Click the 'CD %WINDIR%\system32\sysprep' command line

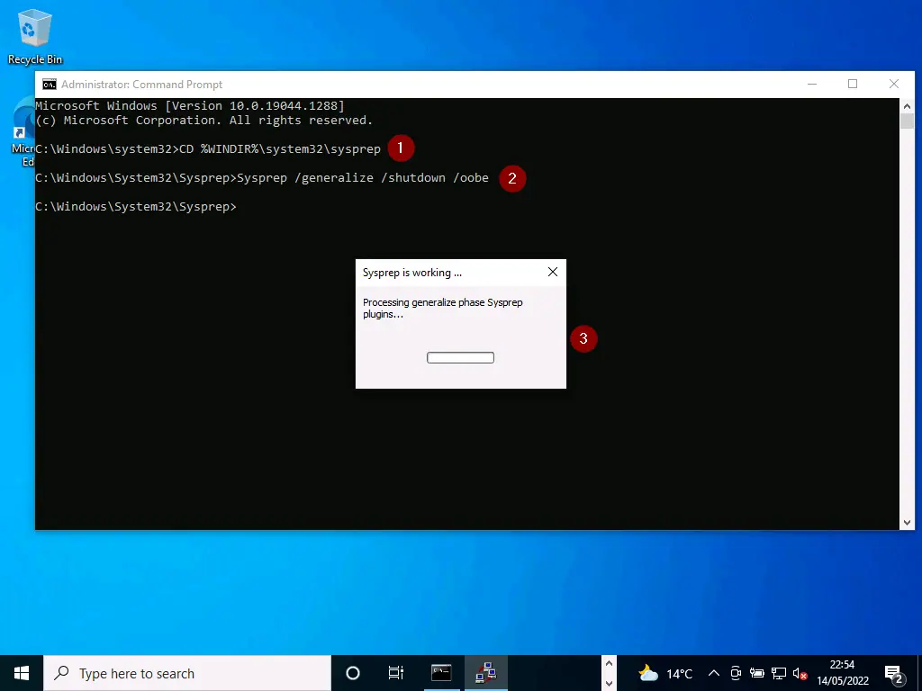coord(280,149)
